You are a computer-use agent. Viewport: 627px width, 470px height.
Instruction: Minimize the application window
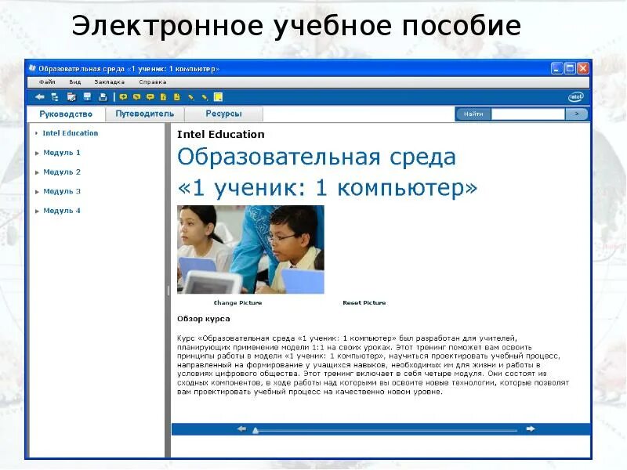point(557,68)
